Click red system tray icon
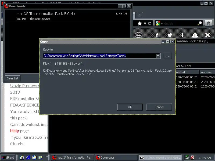The image size is (215, 161). 192,158
